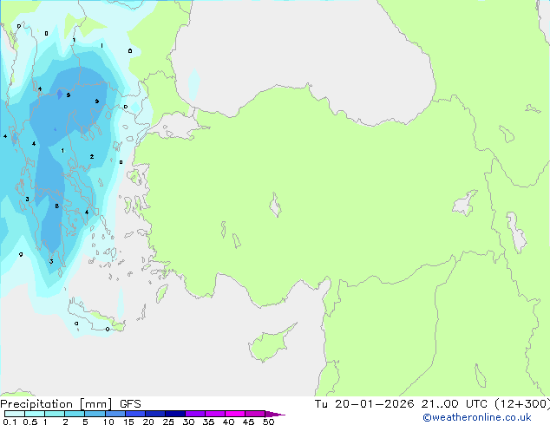Click the 45–50 mm magenta legend swatch
The height and width of the screenshot is (425, 550).
(x=255, y=414)
